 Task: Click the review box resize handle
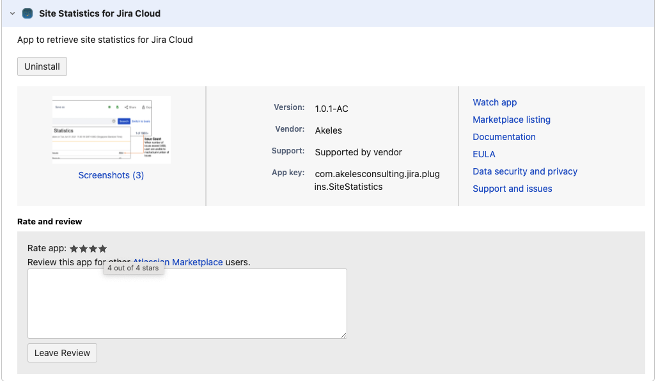click(x=343, y=335)
